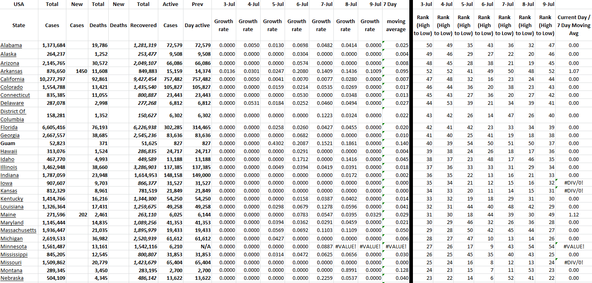Select Arkansas new cases cell showing 1450
Screen dimensions: 592x283
pyautogui.click(x=77, y=71)
